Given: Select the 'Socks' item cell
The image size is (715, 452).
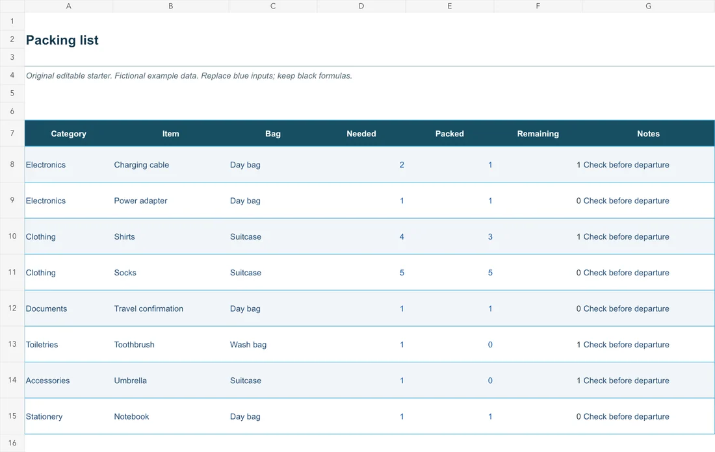Looking at the screenshot, I should coord(170,273).
